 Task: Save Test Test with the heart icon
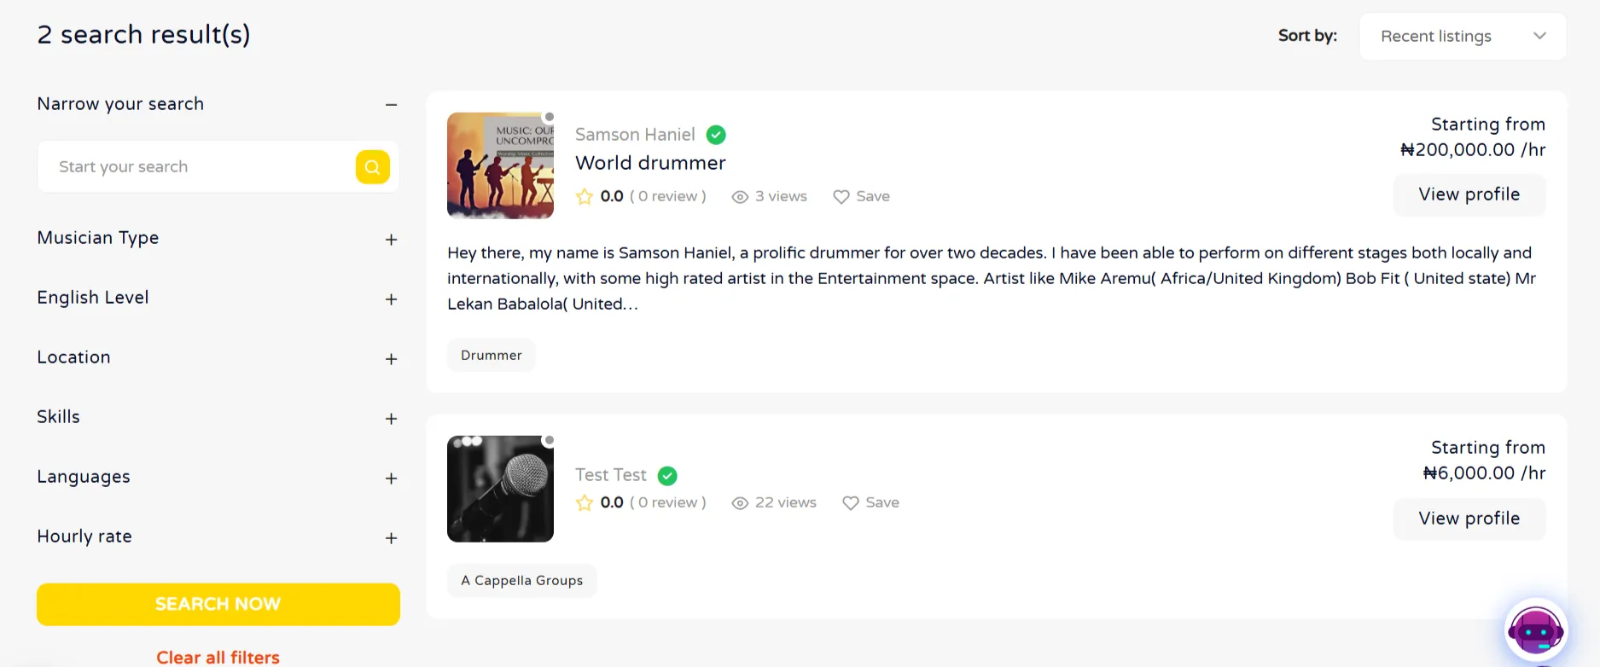coord(851,503)
